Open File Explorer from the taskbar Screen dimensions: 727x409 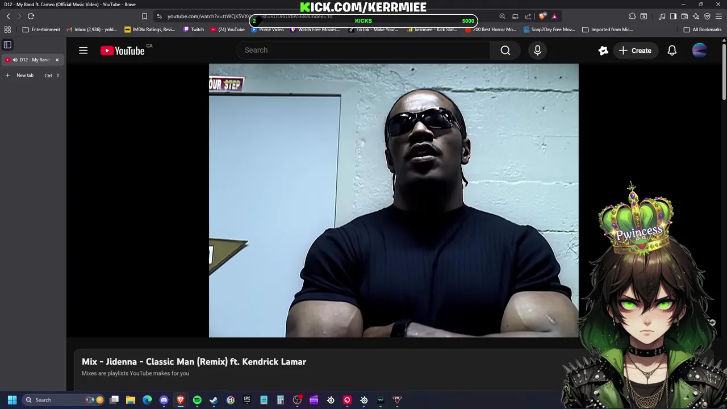click(x=131, y=400)
